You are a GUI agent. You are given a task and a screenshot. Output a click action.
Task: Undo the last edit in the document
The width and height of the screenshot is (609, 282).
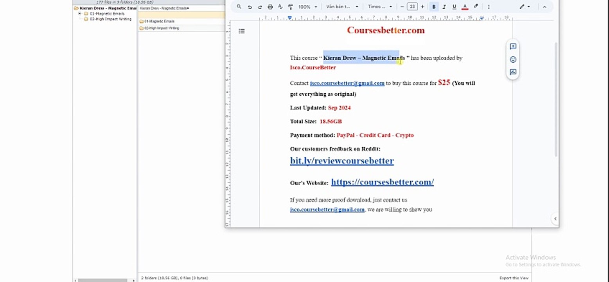[x=250, y=7]
